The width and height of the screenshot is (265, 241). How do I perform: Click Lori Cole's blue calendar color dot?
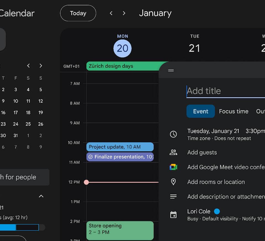pos(217,211)
